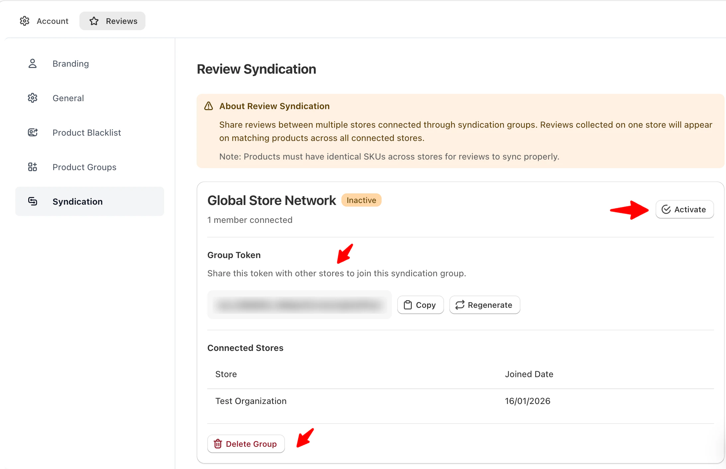Click the Product Groups grid icon
Image resolution: width=726 pixels, height=469 pixels.
point(33,167)
